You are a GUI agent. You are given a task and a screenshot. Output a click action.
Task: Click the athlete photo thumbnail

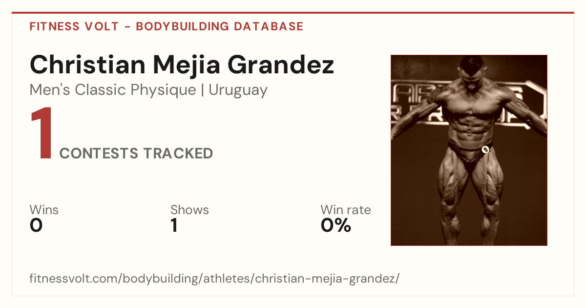pos(469,150)
